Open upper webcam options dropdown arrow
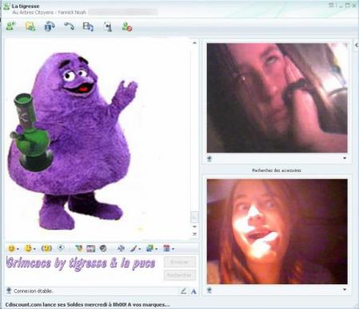 click(x=345, y=158)
